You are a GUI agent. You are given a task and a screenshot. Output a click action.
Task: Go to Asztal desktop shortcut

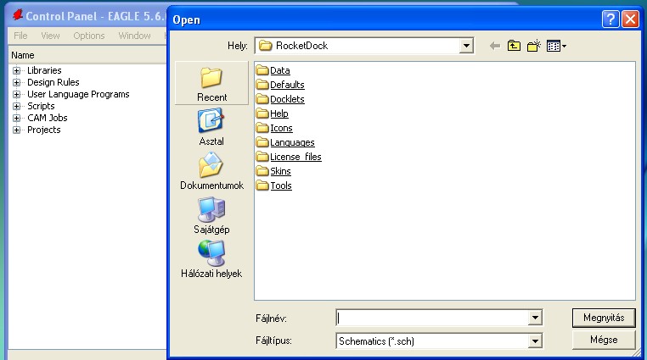[x=211, y=127]
